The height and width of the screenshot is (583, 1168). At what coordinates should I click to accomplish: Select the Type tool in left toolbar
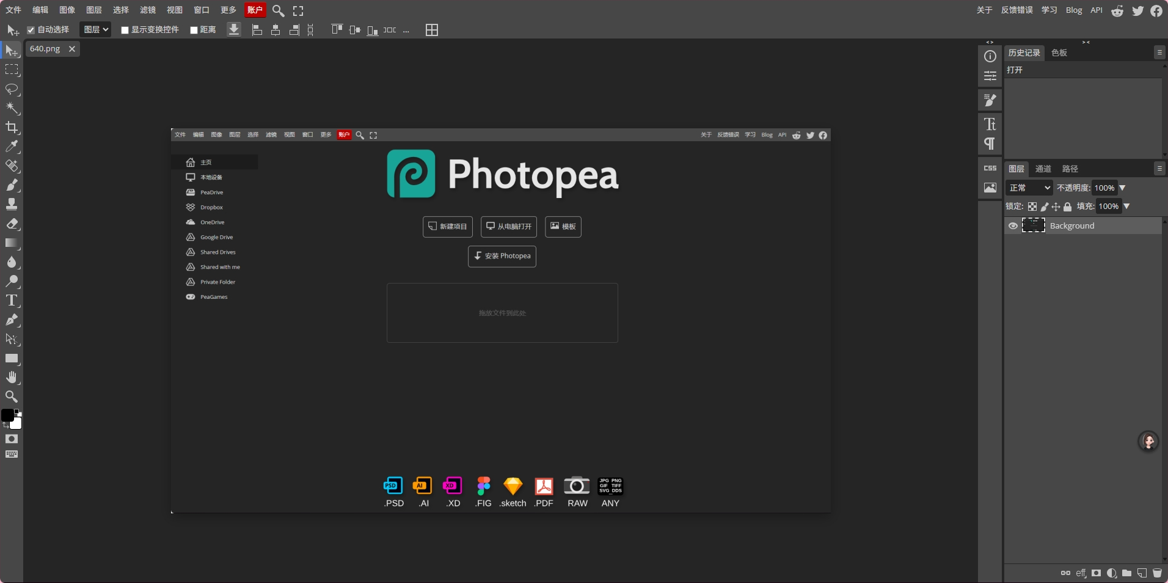12,301
